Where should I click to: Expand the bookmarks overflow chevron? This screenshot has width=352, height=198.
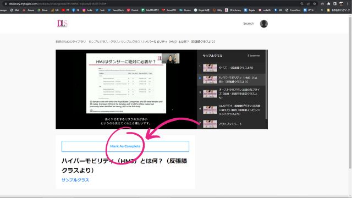[x=322, y=10]
